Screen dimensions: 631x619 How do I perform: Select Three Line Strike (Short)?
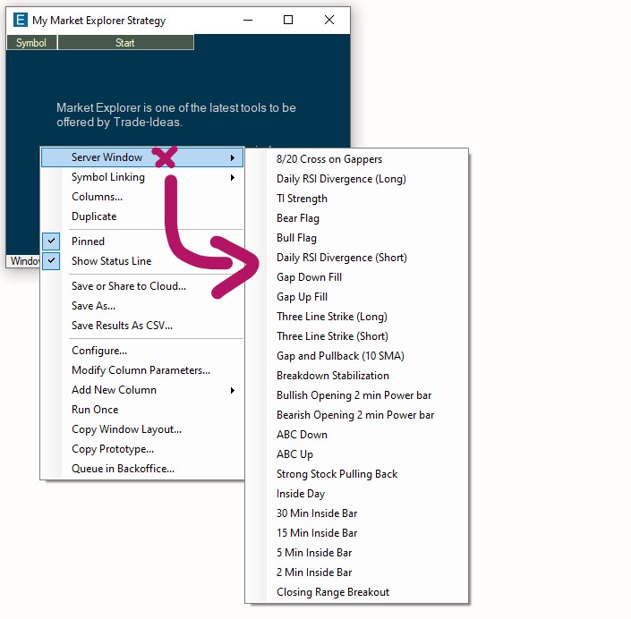coord(332,336)
